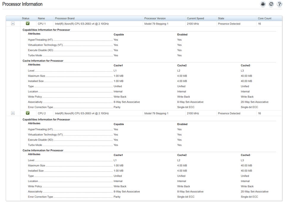Click CPU 2 Execute Disable (XD) attribute

pyautogui.click(x=41, y=140)
